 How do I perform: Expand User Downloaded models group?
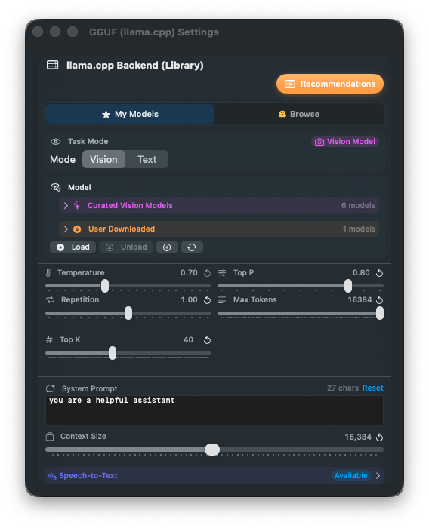click(x=219, y=229)
